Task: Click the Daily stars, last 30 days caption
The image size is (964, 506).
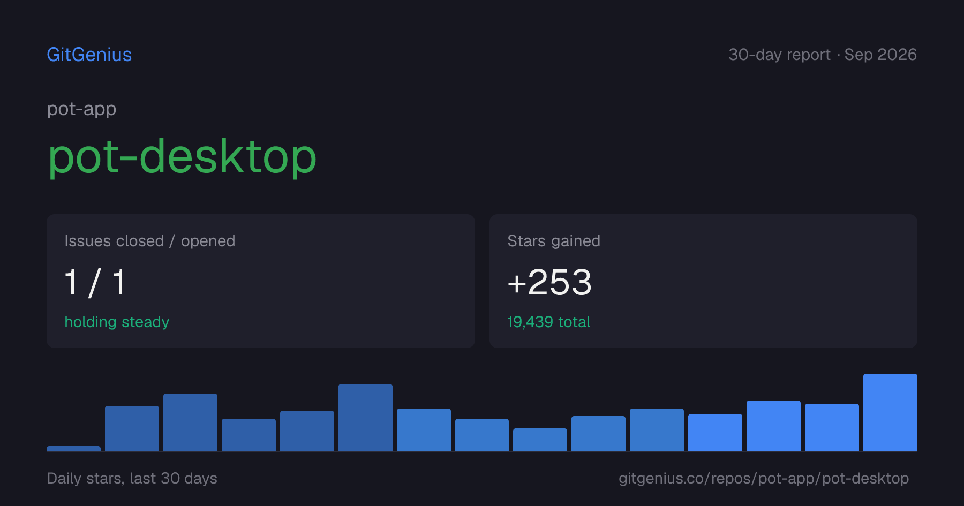Action: click(132, 478)
